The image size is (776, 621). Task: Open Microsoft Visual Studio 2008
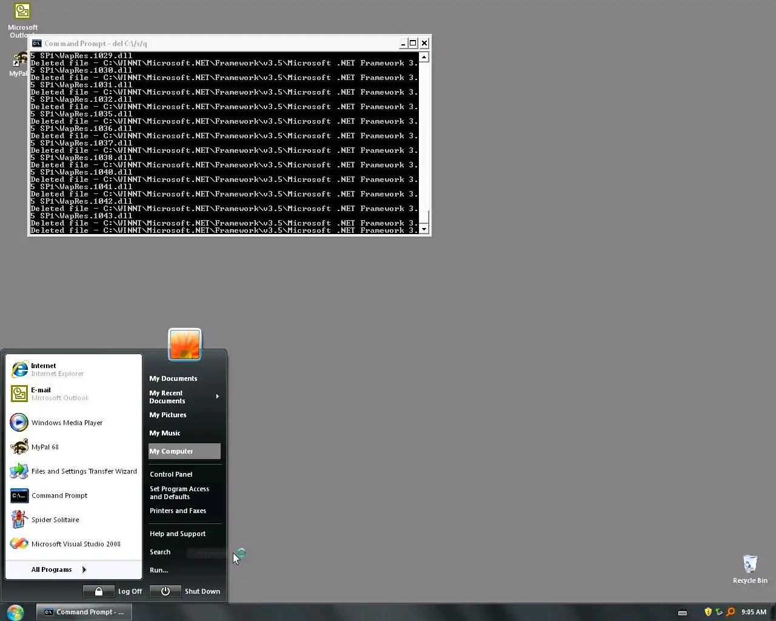click(x=73, y=544)
